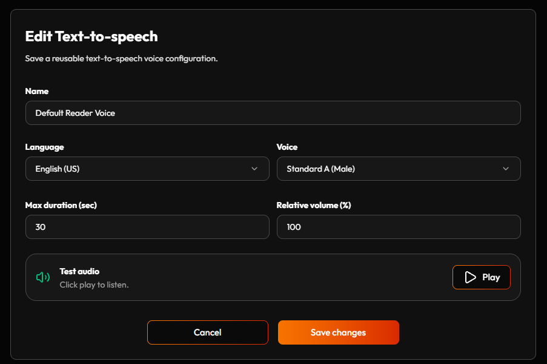Screen dimensions: 547x364
Task: Cancel editing the text-to-speech configuration
Action: pyautogui.click(x=208, y=332)
